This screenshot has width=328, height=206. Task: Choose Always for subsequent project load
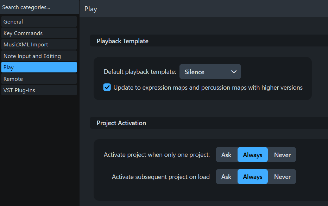tap(252, 176)
